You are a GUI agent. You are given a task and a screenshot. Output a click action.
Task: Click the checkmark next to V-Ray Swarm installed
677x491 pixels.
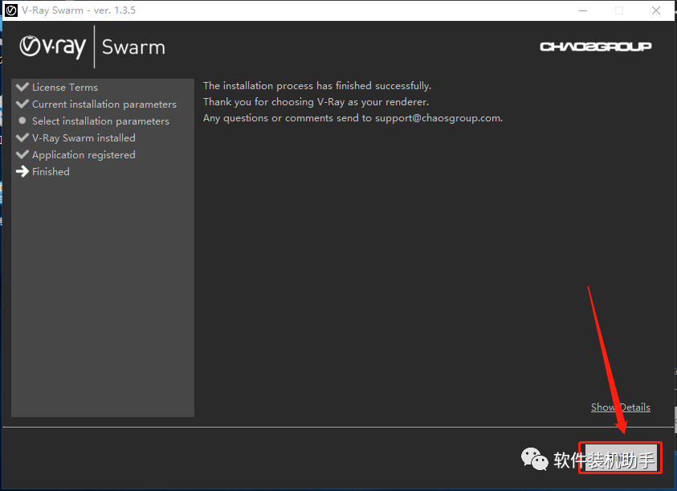click(x=22, y=137)
